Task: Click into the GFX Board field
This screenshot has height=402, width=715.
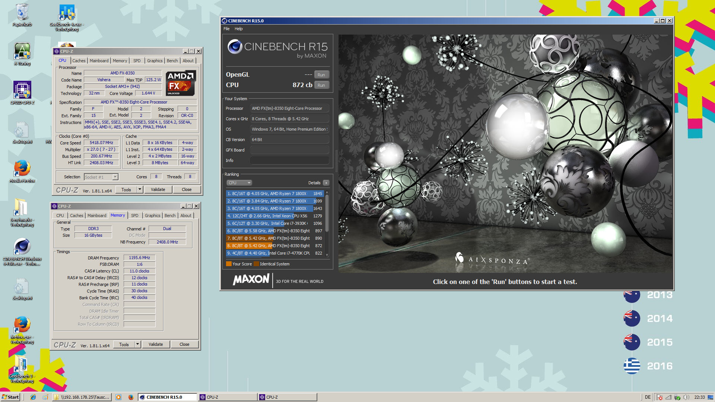Action: click(289, 150)
